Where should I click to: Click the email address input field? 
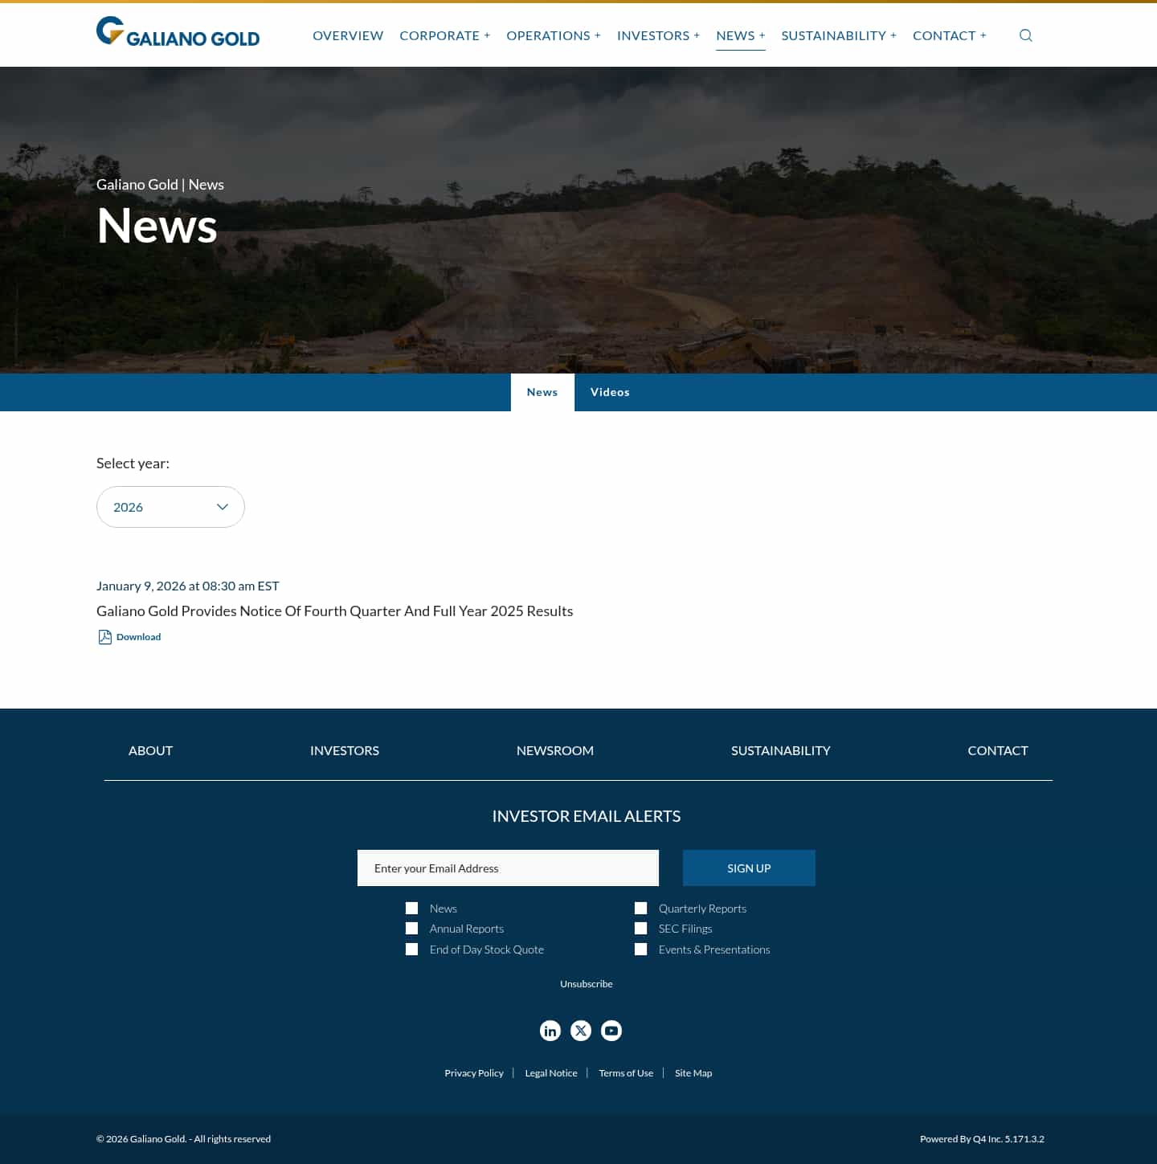point(508,868)
